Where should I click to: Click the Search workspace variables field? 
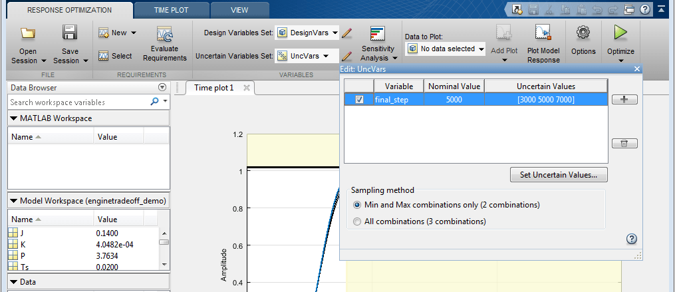click(x=78, y=102)
